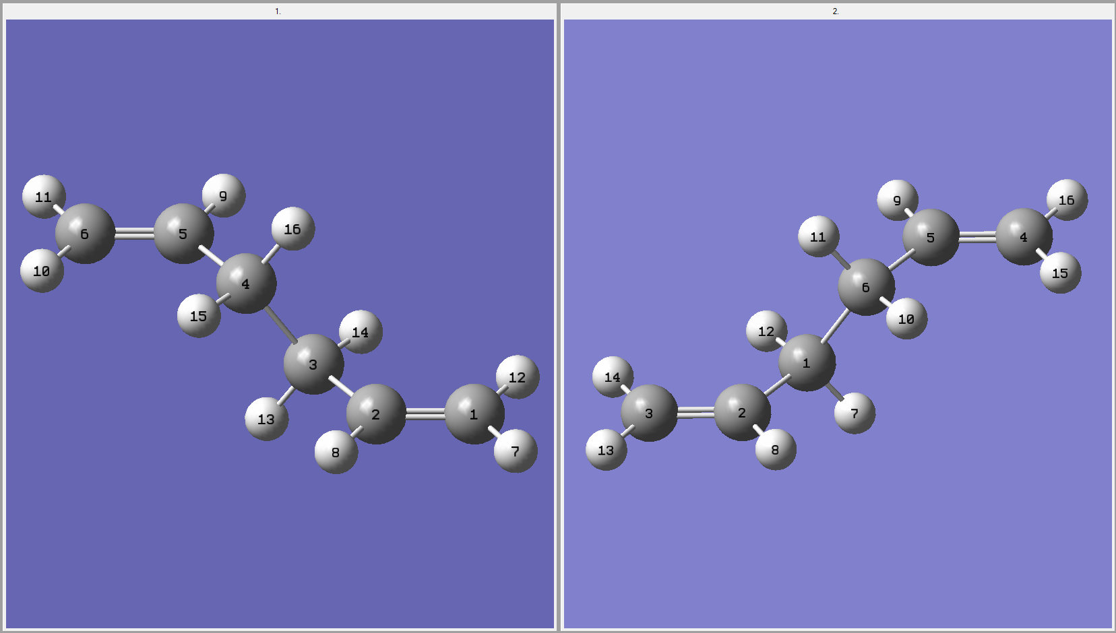Screen dimensions: 1116x633
Task: Select carbon atom 1 in pane 2
Action: tap(807, 362)
